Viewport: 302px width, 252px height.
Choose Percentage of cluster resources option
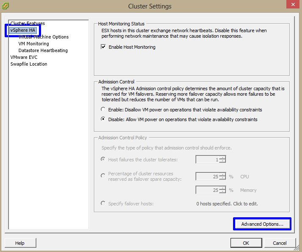coord(103,176)
